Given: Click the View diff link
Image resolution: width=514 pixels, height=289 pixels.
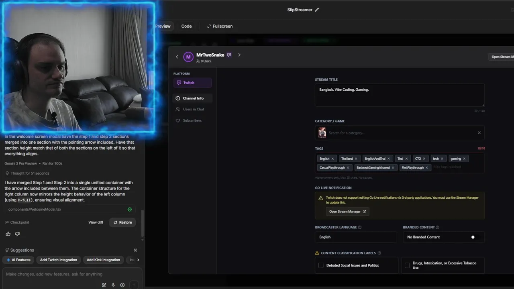Looking at the screenshot, I should pyautogui.click(x=96, y=222).
